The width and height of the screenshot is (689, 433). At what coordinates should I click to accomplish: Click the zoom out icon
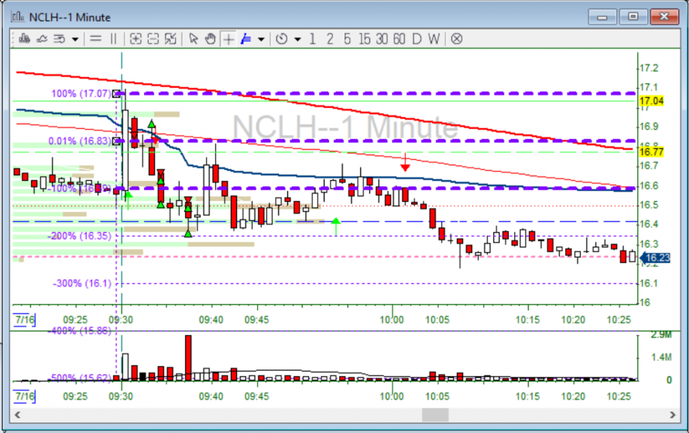[x=153, y=39]
